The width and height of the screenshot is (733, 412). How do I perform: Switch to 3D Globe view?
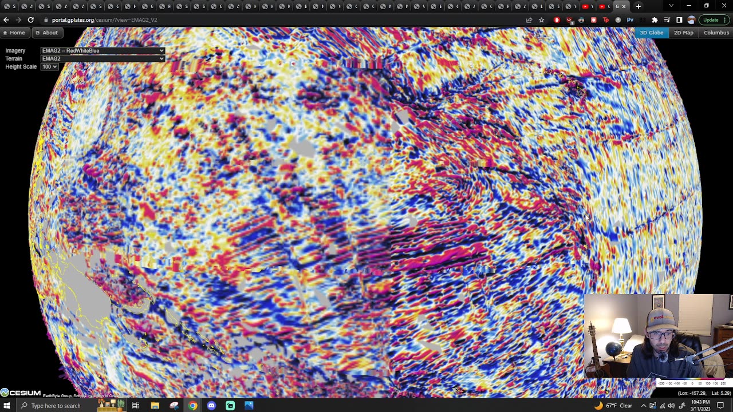pos(651,33)
